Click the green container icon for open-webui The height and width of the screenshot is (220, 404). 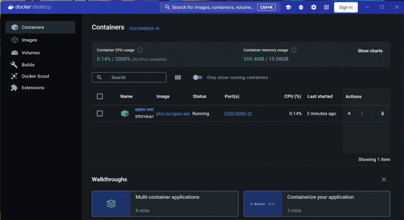point(125,113)
